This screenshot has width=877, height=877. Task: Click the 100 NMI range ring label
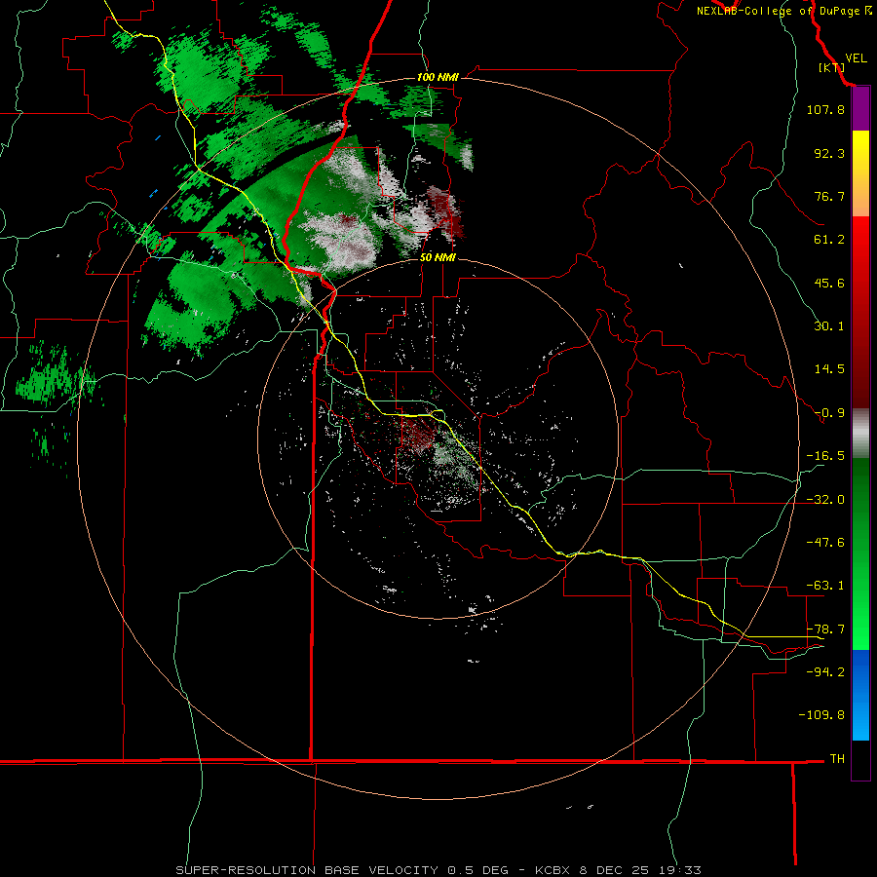(x=438, y=77)
